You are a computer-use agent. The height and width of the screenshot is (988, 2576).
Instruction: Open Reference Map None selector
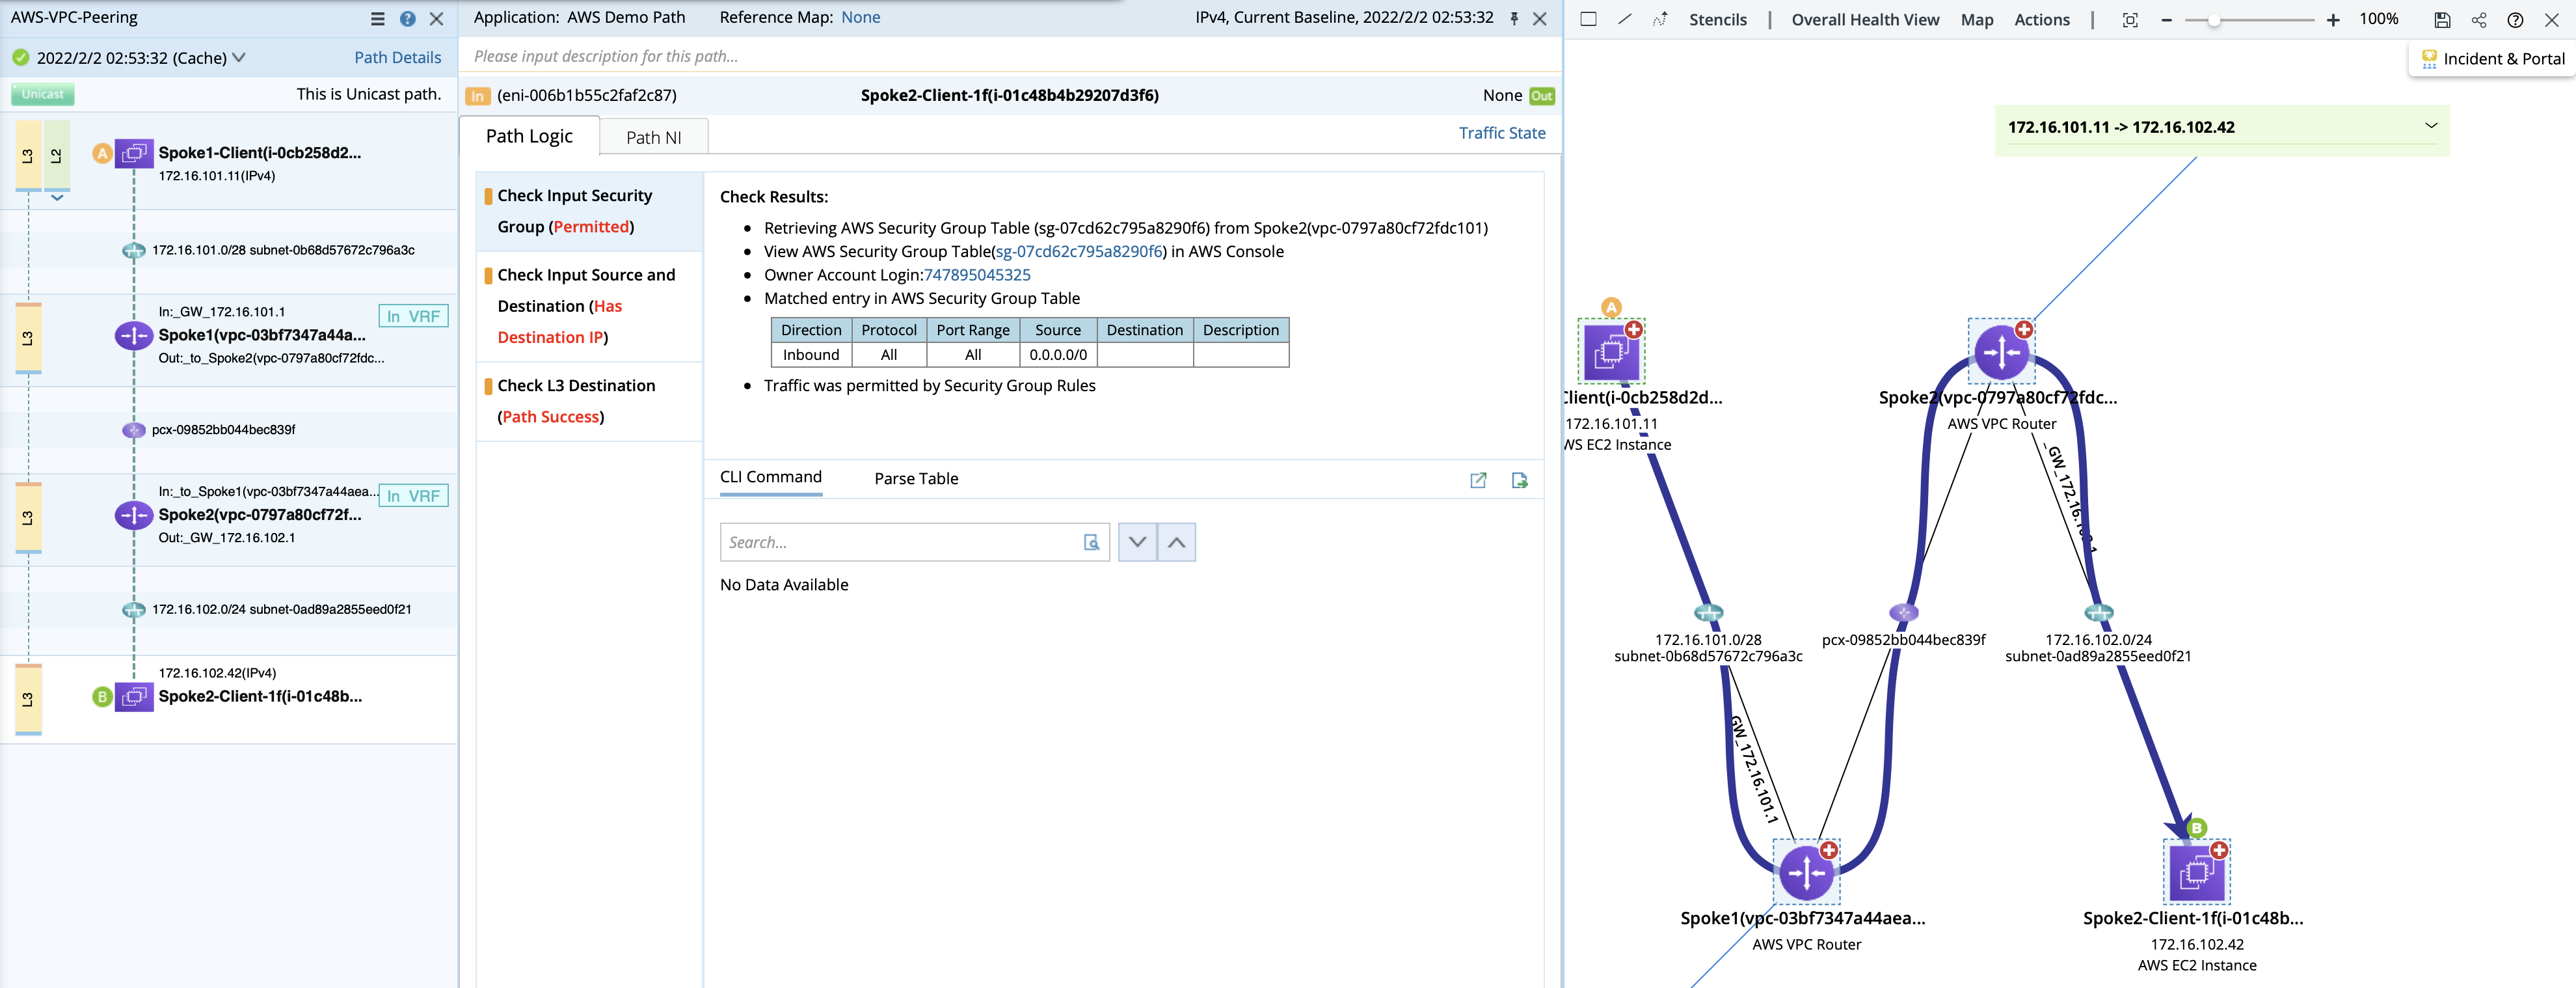click(x=861, y=17)
